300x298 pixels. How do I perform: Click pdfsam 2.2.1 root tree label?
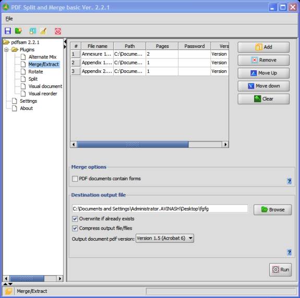pos(25,42)
